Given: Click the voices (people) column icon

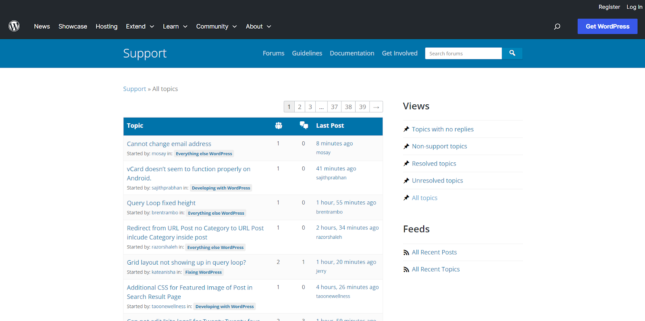Looking at the screenshot, I should [x=279, y=126].
